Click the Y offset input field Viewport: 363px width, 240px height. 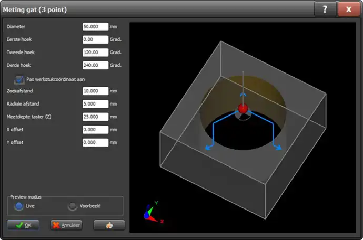[95, 142]
